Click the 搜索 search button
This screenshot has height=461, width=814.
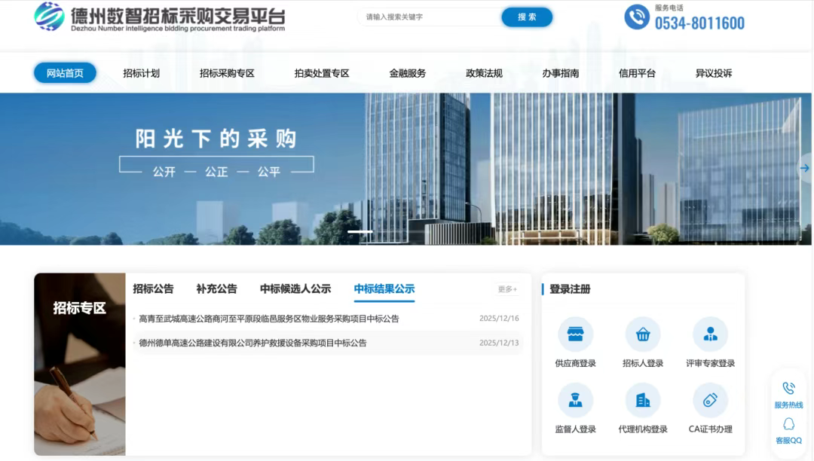point(526,16)
